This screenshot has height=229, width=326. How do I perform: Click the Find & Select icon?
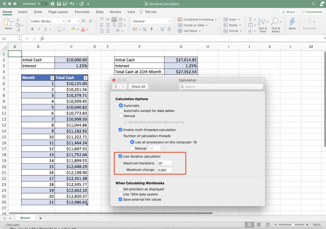coord(276,25)
